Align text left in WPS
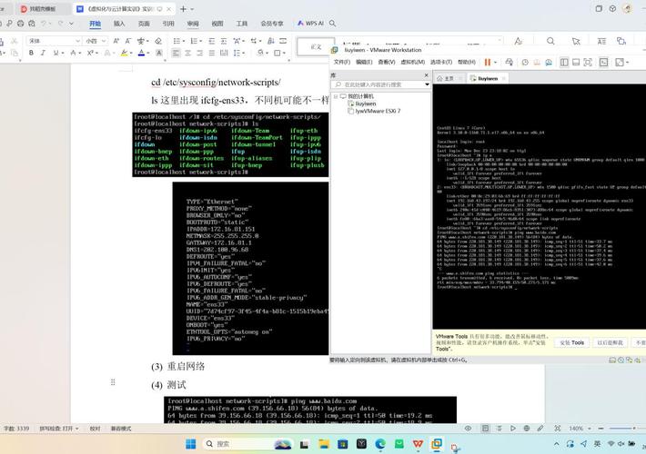Screen dimensions: 646x454 coord(176,53)
